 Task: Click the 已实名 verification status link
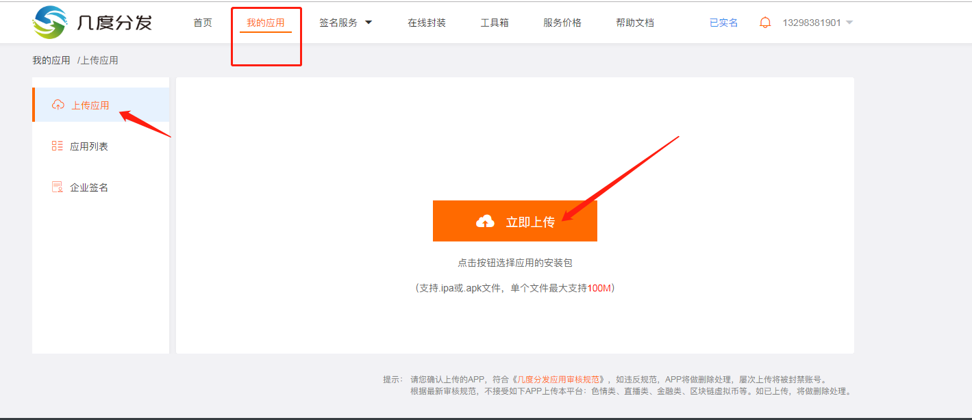[x=723, y=23]
